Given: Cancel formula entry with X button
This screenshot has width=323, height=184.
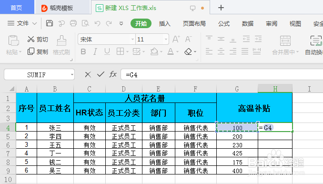Looking at the screenshot, I should 88,74.
